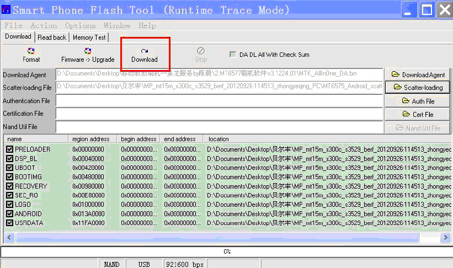Click the Nand Util File button

(418, 128)
